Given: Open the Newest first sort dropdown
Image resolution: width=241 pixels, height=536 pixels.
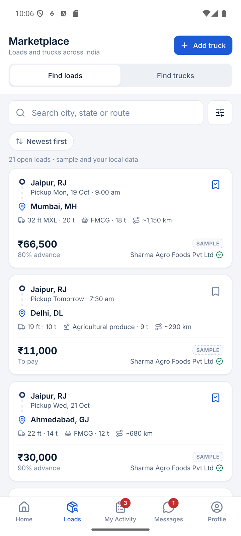Looking at the screenshot, I should tap(41, 141).
